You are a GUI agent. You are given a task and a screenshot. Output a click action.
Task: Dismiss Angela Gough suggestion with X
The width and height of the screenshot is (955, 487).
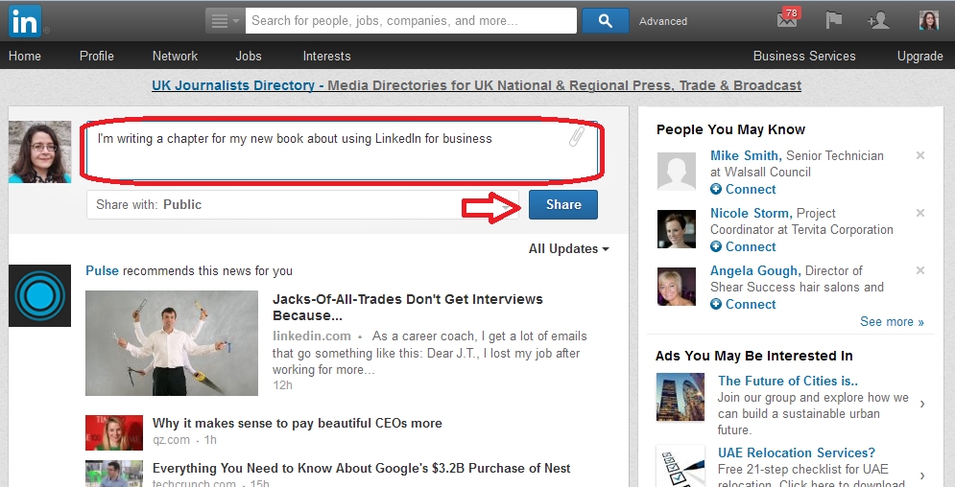920,270
